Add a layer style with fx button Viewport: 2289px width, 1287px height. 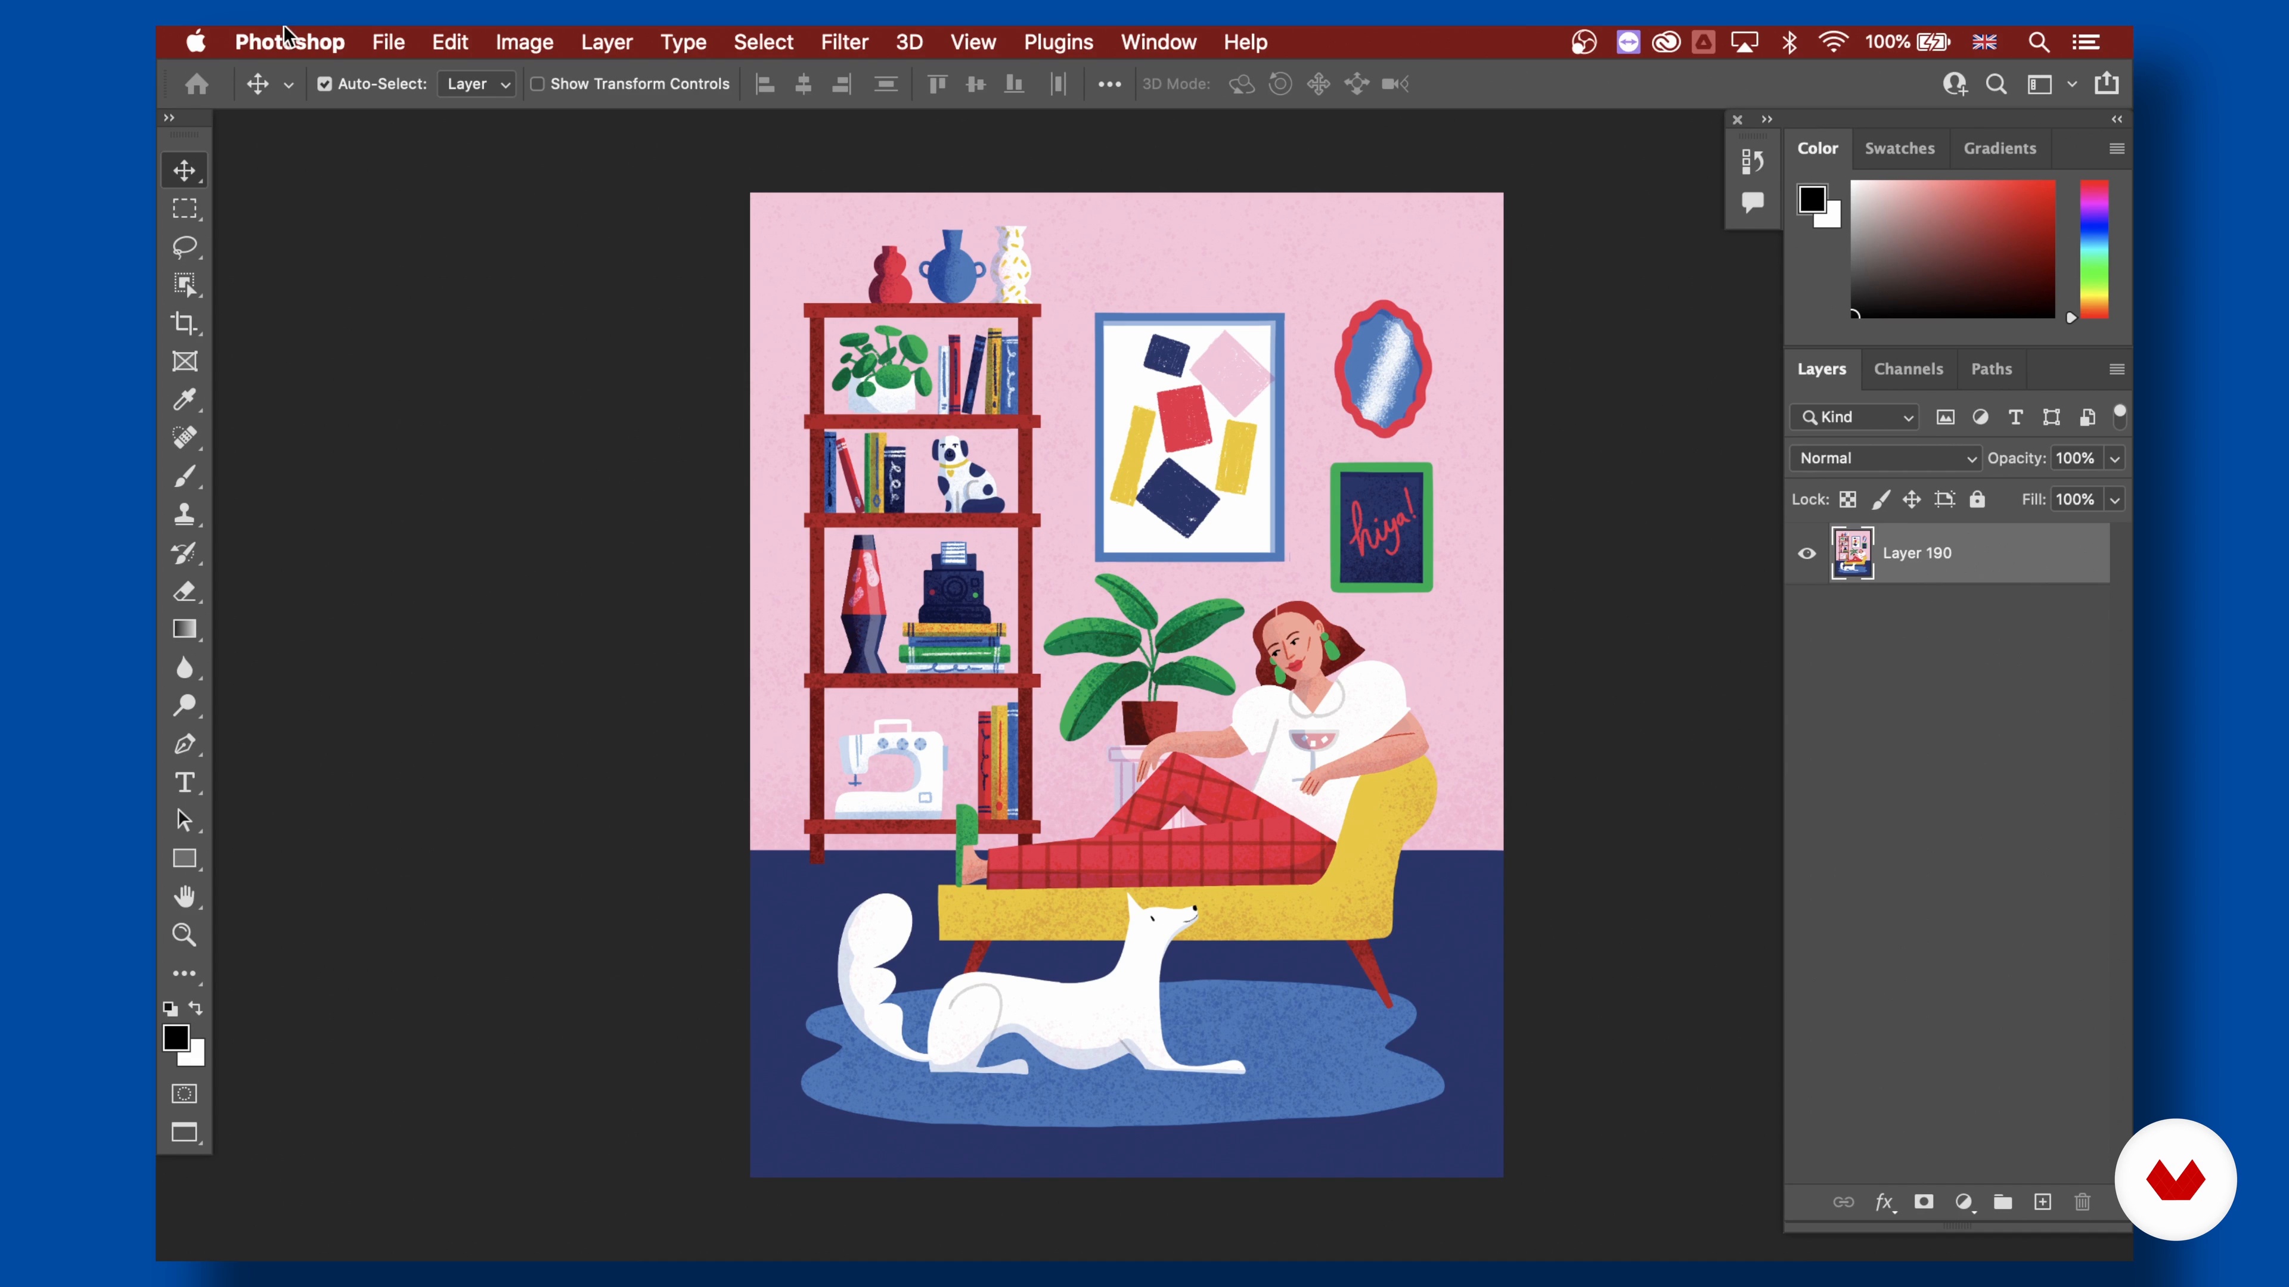[x=1885, y=1202]
